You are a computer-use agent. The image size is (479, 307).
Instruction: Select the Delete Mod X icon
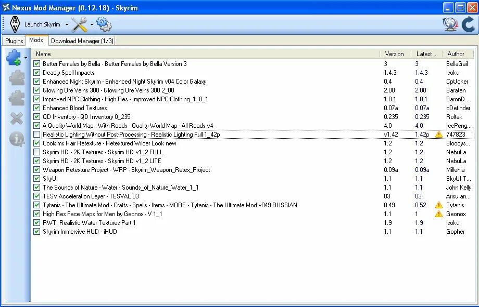[x=16, y=119]
